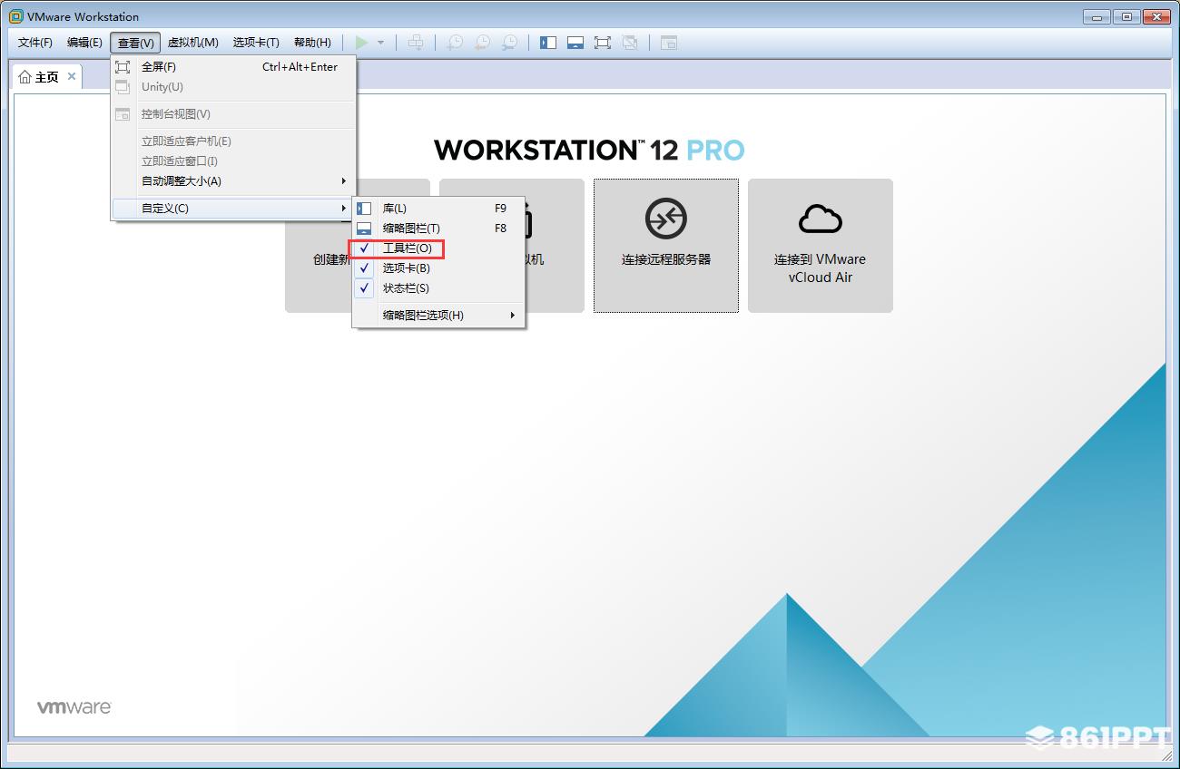Click the VMware Workstation title bar icon
Screen dimensions: 1180x769
coord(16,16)
